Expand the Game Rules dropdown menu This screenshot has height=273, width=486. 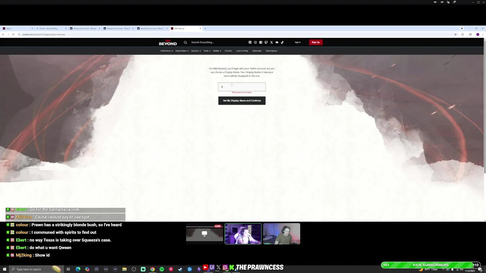click(x=182, y=51)
